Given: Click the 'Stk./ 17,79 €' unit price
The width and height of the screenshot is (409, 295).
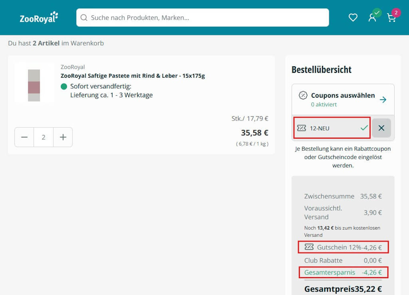Looking at the screenshot, I should [250, 119].
